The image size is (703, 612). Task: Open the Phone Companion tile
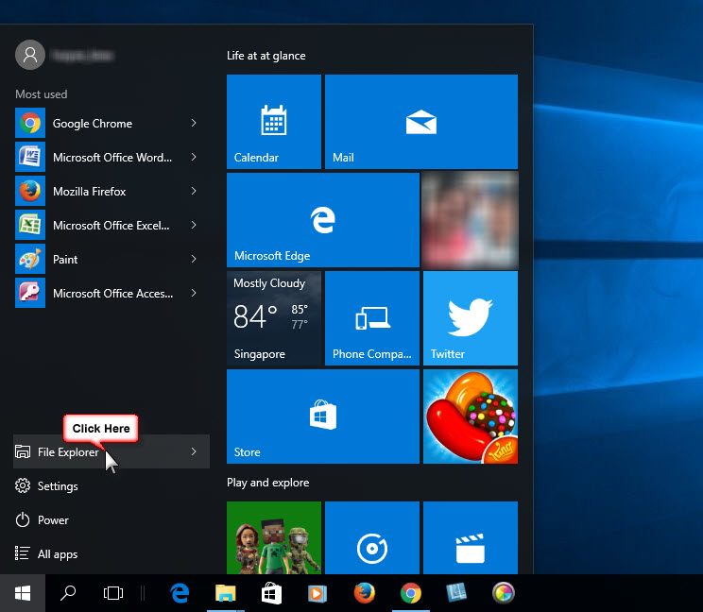click(372, 318)
